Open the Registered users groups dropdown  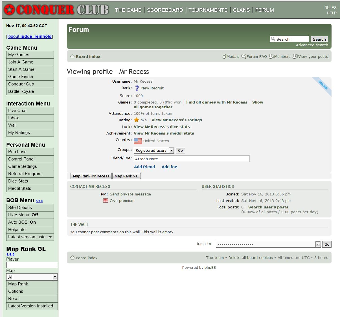click(154, 150)
